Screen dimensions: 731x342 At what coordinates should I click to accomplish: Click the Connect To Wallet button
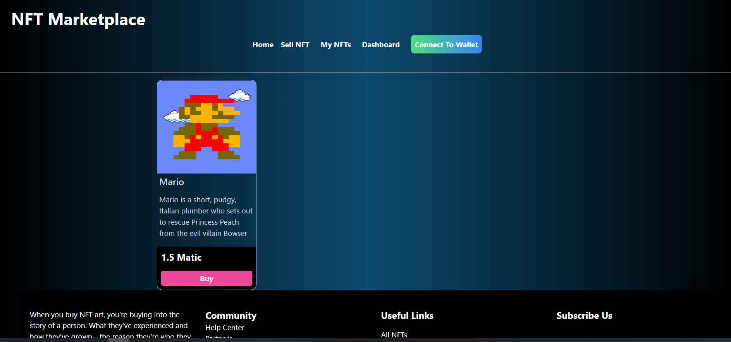coord(446,44)
